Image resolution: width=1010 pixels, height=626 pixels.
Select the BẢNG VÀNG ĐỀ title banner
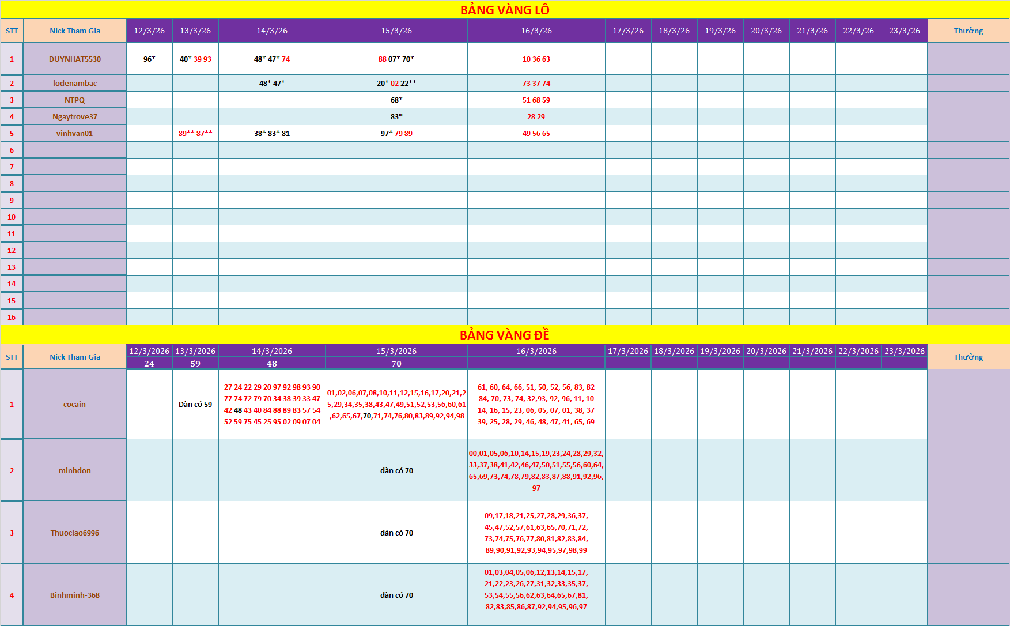(505, 335)
